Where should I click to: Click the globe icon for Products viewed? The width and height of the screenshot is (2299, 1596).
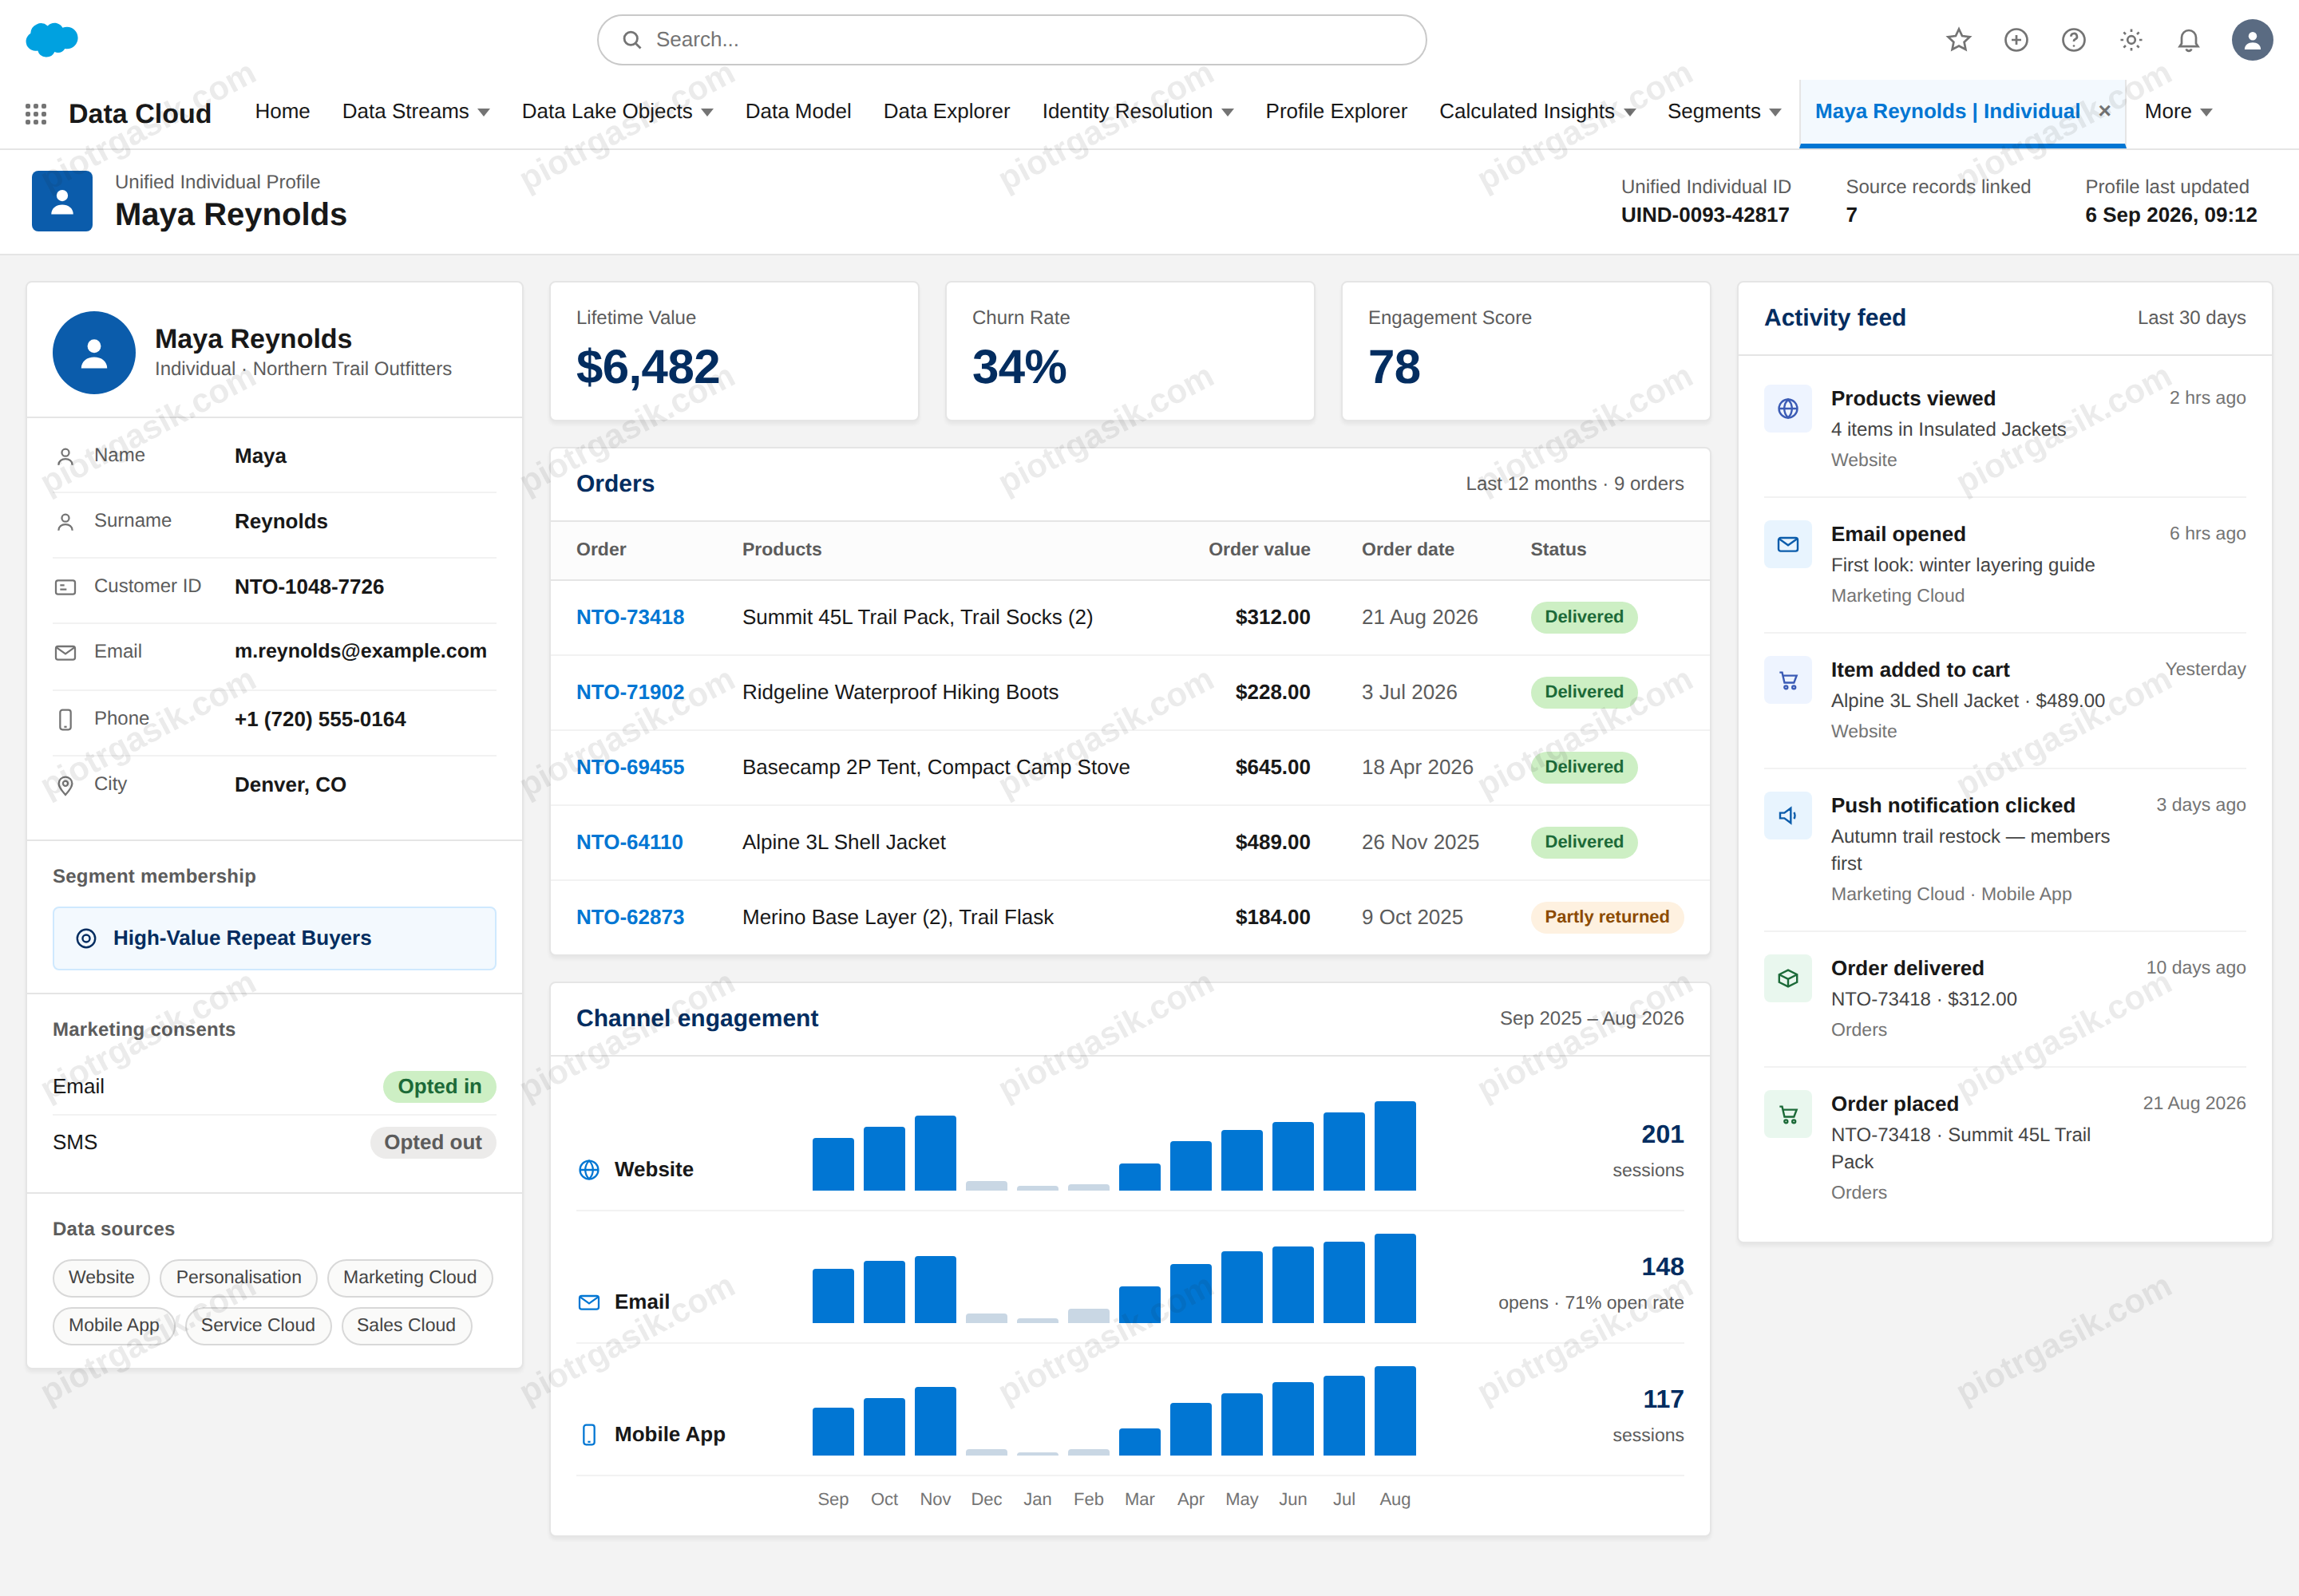point(1788,409)
